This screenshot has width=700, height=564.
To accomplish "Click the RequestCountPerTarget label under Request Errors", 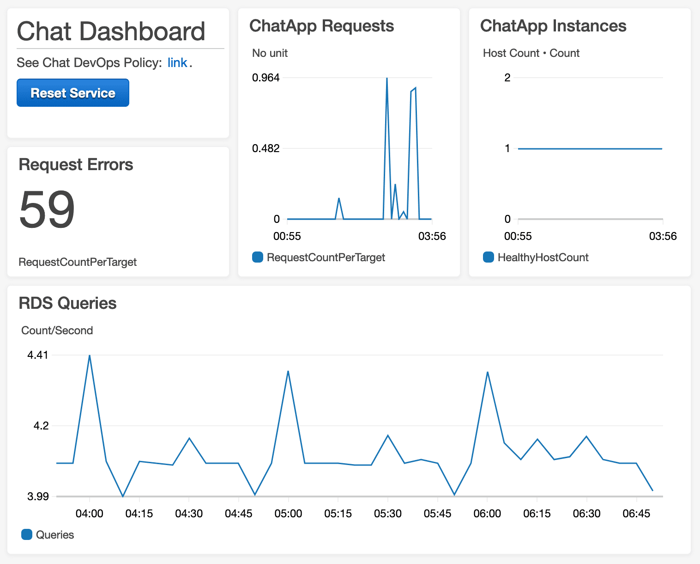I will (78, 262).
